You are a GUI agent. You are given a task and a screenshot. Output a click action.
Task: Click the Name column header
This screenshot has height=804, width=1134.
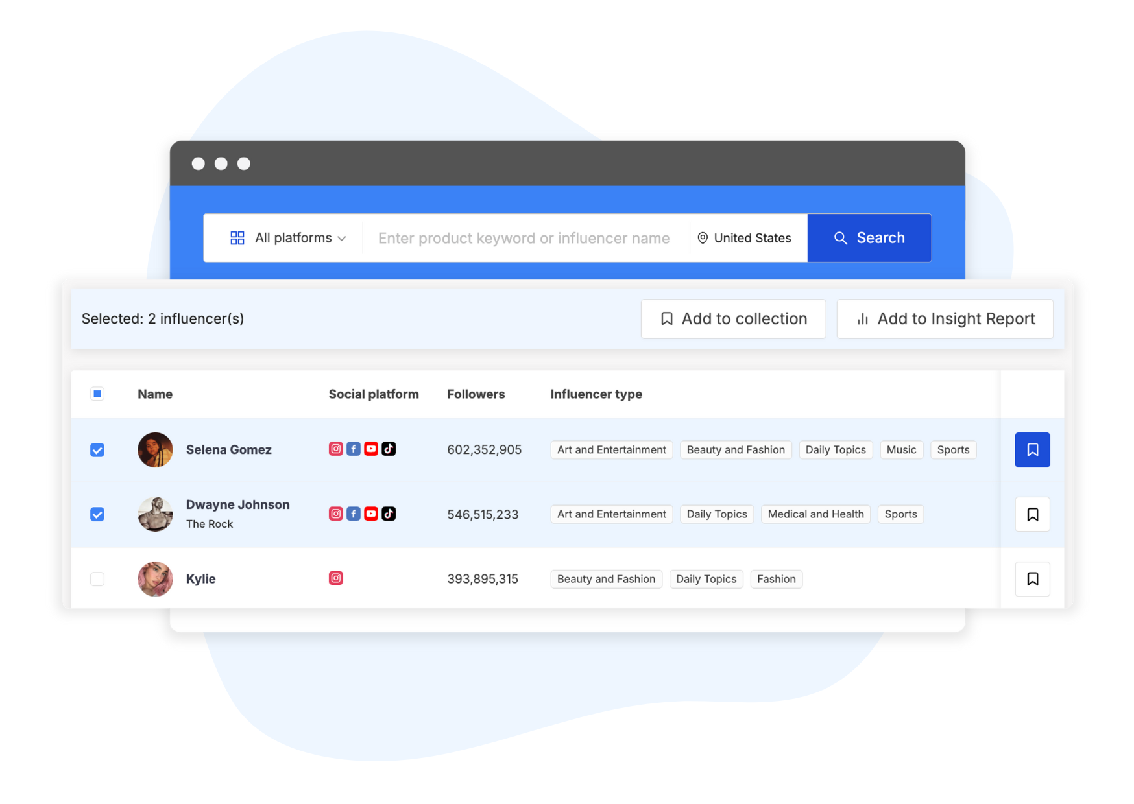pos(155,394)
